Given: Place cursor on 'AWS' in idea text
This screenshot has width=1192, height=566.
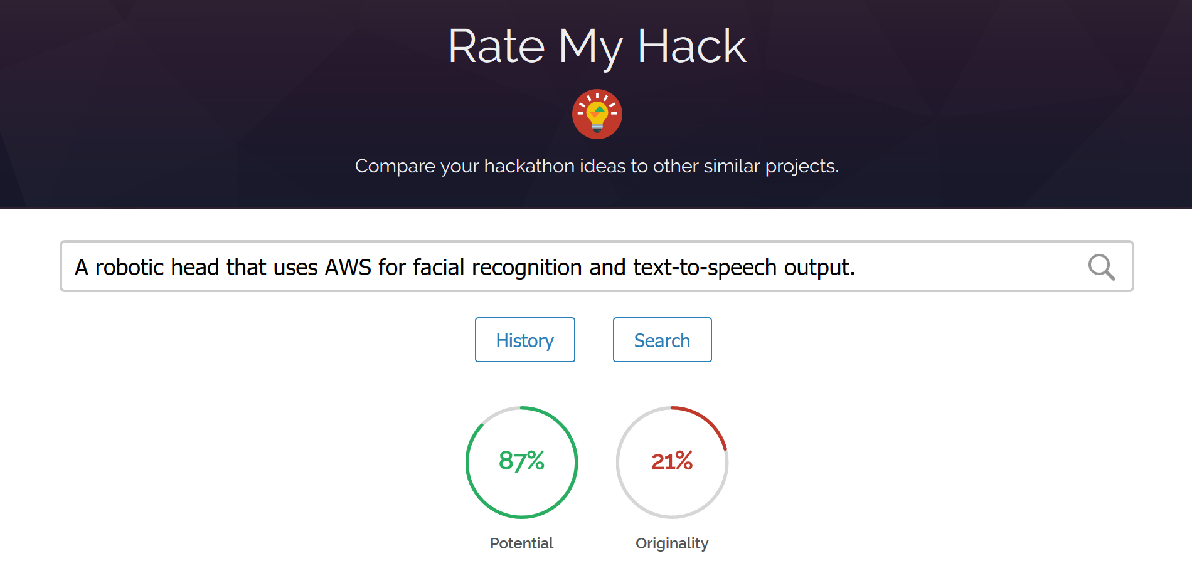Looking at the screenshot, I should pos(348,268).
